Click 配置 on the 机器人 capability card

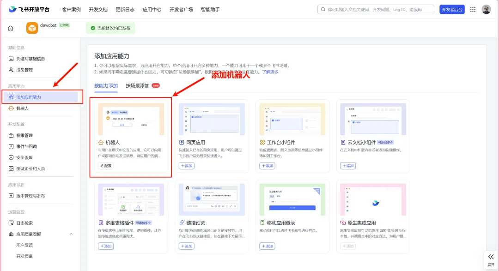click(106, 166)
